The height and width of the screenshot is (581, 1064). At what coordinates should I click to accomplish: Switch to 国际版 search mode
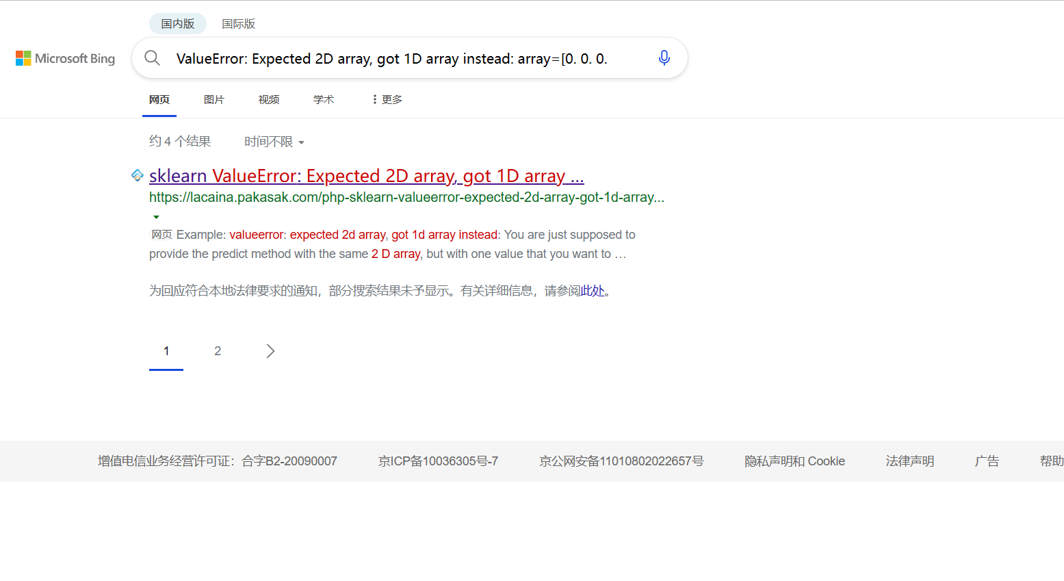[239, 24]
